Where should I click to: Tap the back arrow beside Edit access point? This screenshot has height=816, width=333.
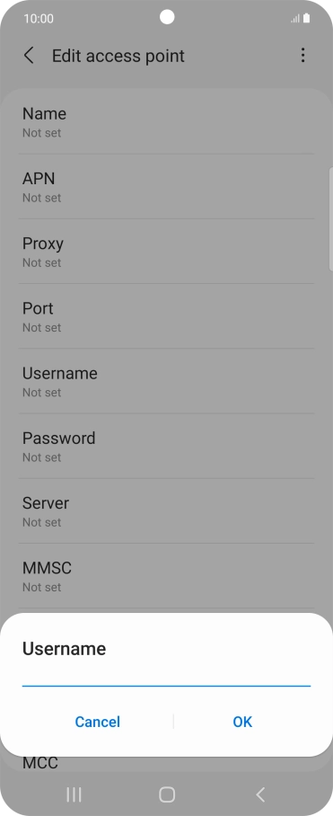pyautogui.click(x=29, y=56)
